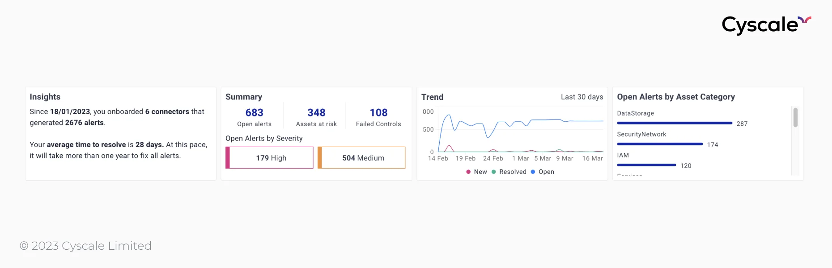Click the 108 Failed Controls count
Screen dimensions: 832x268
click(x=378, y=113)
